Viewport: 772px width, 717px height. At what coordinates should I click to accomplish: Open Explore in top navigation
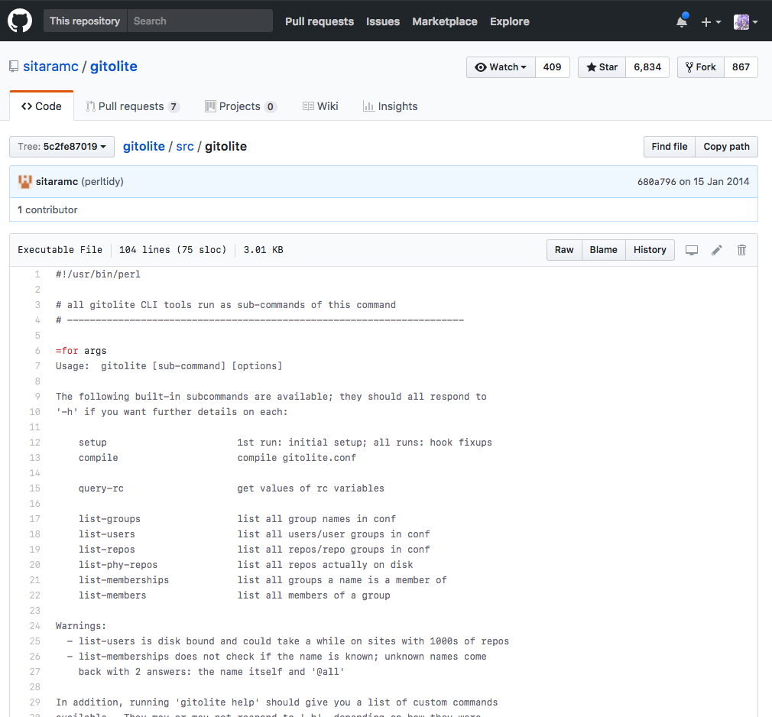(510, 21)
